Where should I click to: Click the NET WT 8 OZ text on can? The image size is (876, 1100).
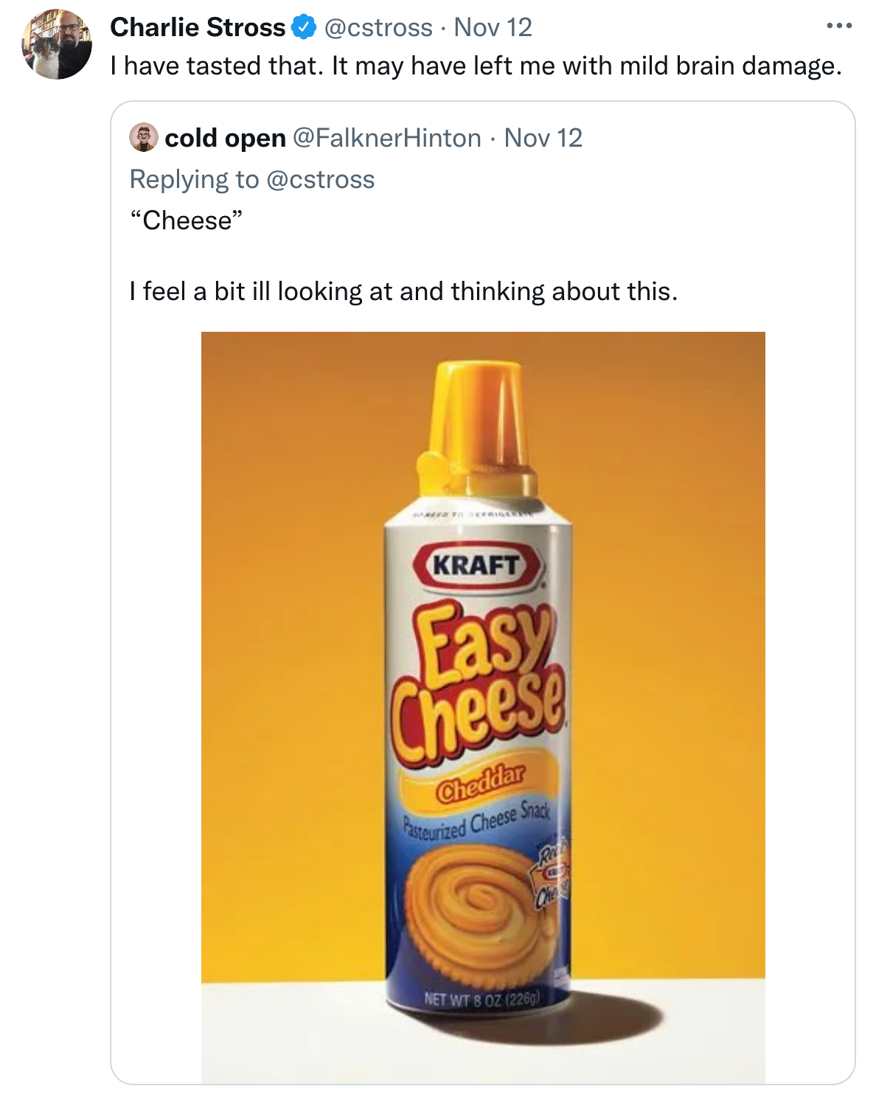[x=481, y=1000]
